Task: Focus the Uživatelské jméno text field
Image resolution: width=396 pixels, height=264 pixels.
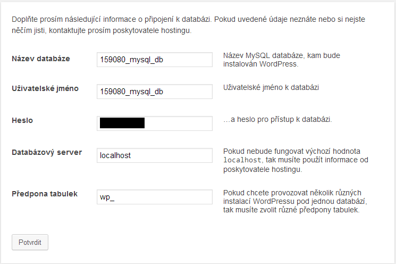Action: tap(155, 92)
